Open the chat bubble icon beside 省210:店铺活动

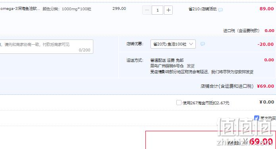[220, 10]
